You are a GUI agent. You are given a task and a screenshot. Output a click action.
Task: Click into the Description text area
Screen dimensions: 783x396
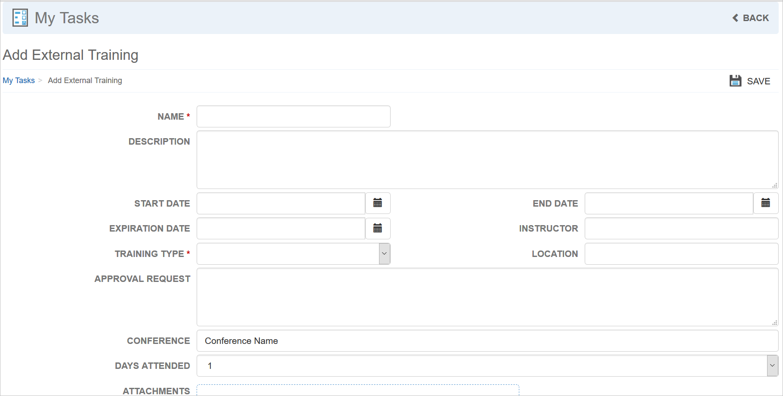pos(487,160)
